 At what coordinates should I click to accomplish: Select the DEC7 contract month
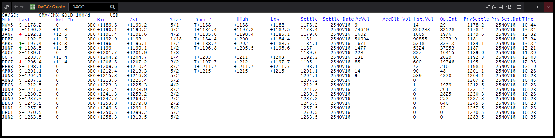[x=7, y=62]
